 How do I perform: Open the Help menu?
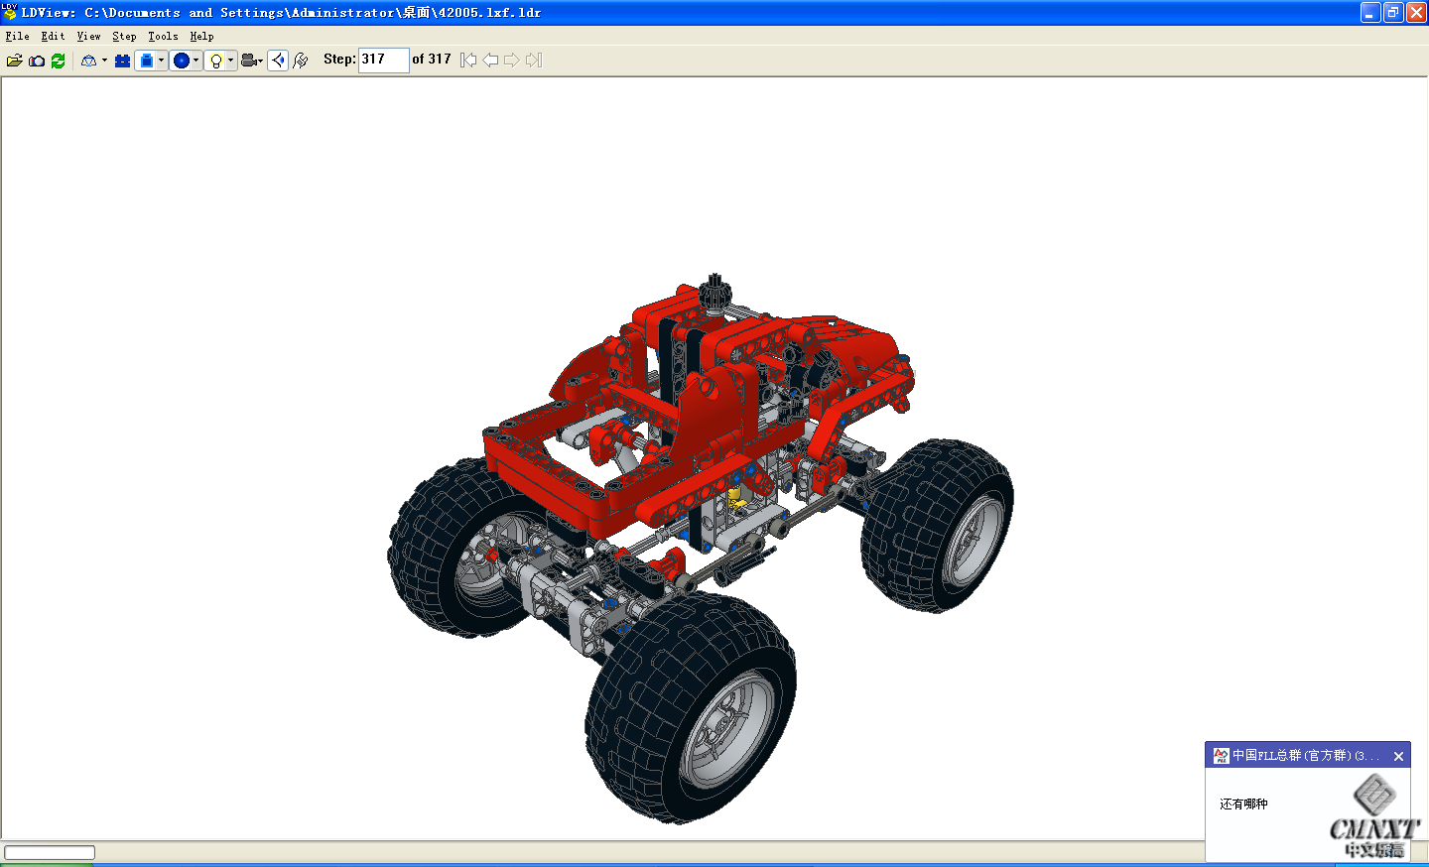pos(201,36)
